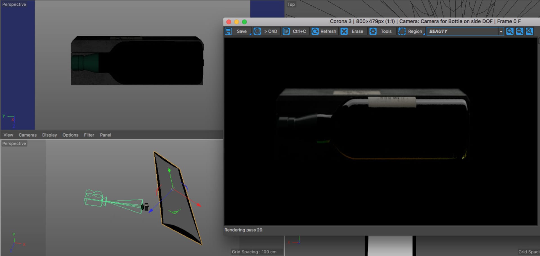Click the green Y axis handle
The height and width of the screenshot is (256, 540).
[x=169, y=170]
